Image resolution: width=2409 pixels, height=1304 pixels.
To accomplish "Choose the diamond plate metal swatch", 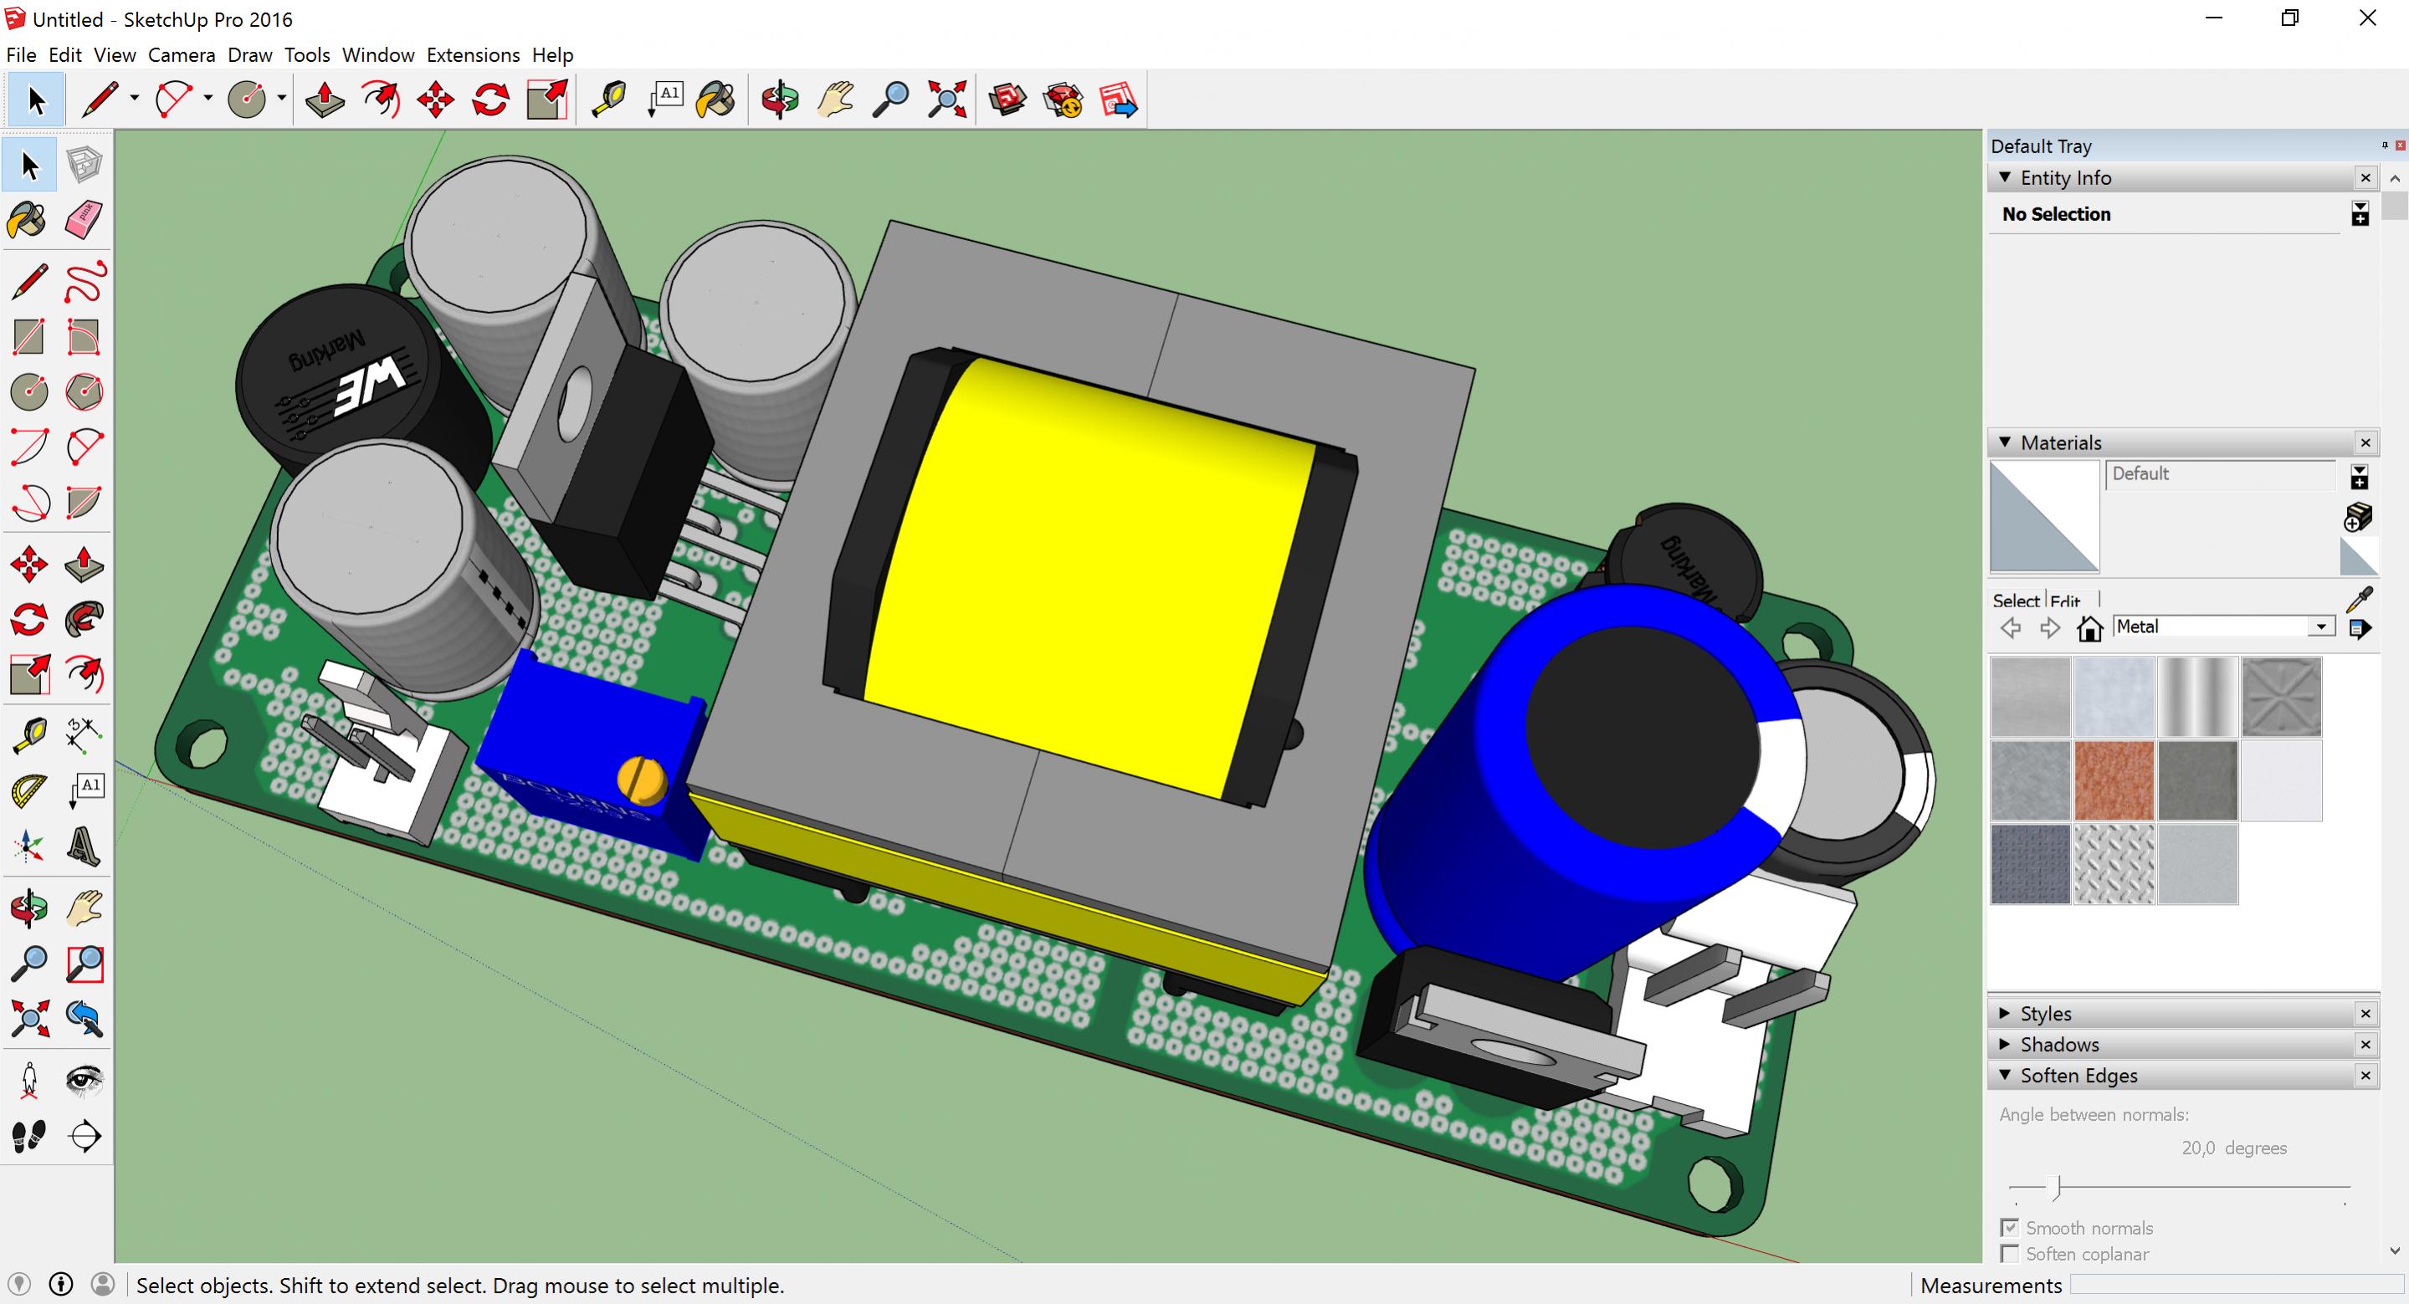I will [x=2114, y=864].
